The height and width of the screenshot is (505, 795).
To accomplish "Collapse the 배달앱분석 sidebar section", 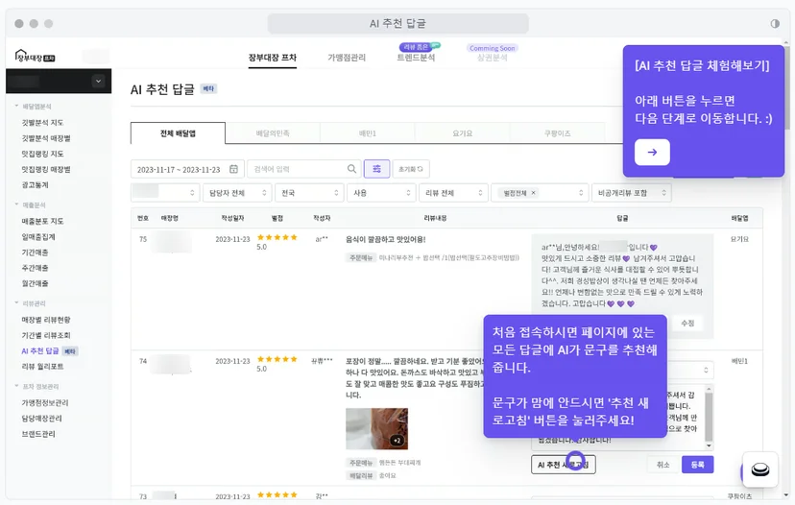I will click(x=16, y=106).
